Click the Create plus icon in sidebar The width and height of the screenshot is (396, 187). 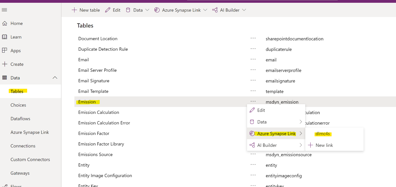[4, 64]
